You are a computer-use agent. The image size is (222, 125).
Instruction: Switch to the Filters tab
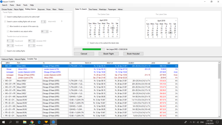coord(54,9)
